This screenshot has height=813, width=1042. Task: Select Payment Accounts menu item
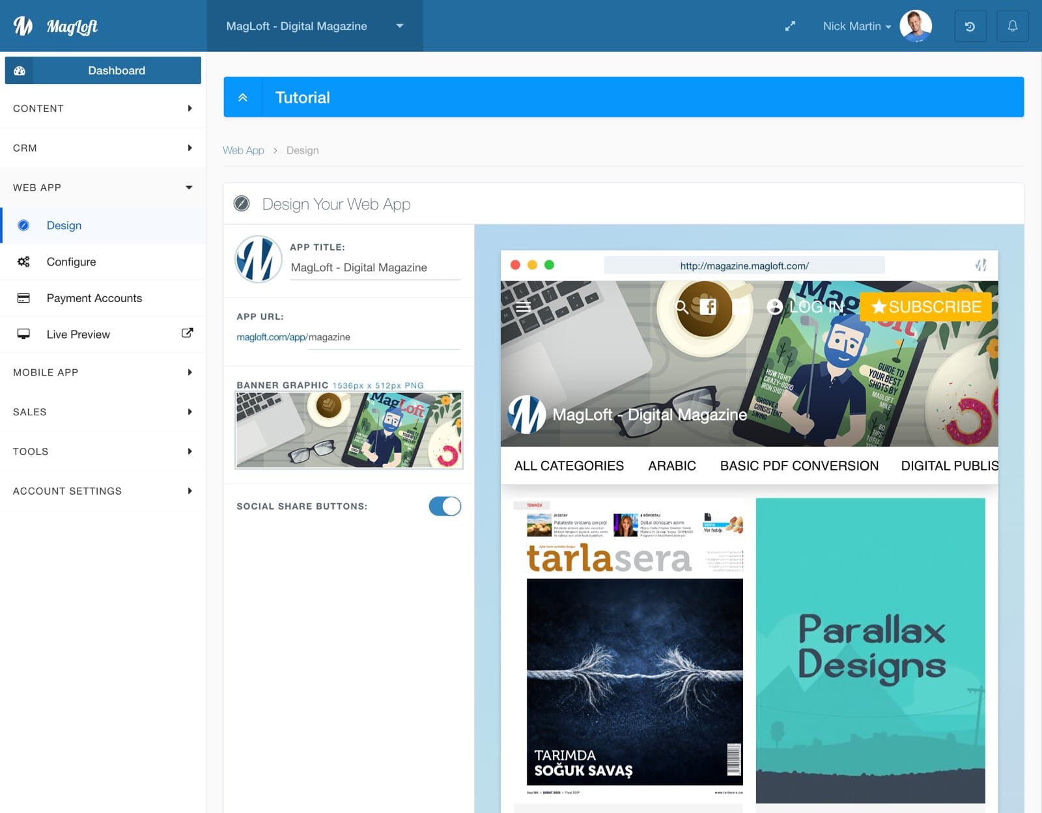(x=103, y=298)
